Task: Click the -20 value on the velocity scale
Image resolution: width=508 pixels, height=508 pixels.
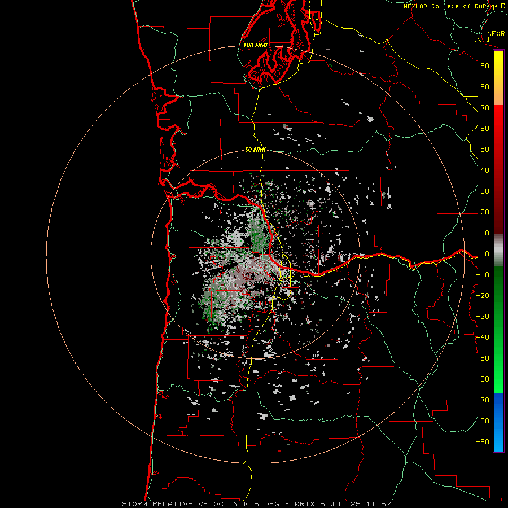Action: click(x=483, y=296)
